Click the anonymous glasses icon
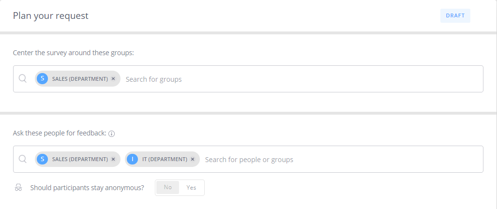The height and width of the screenshot is (209, 497). [x=18, y=188]
